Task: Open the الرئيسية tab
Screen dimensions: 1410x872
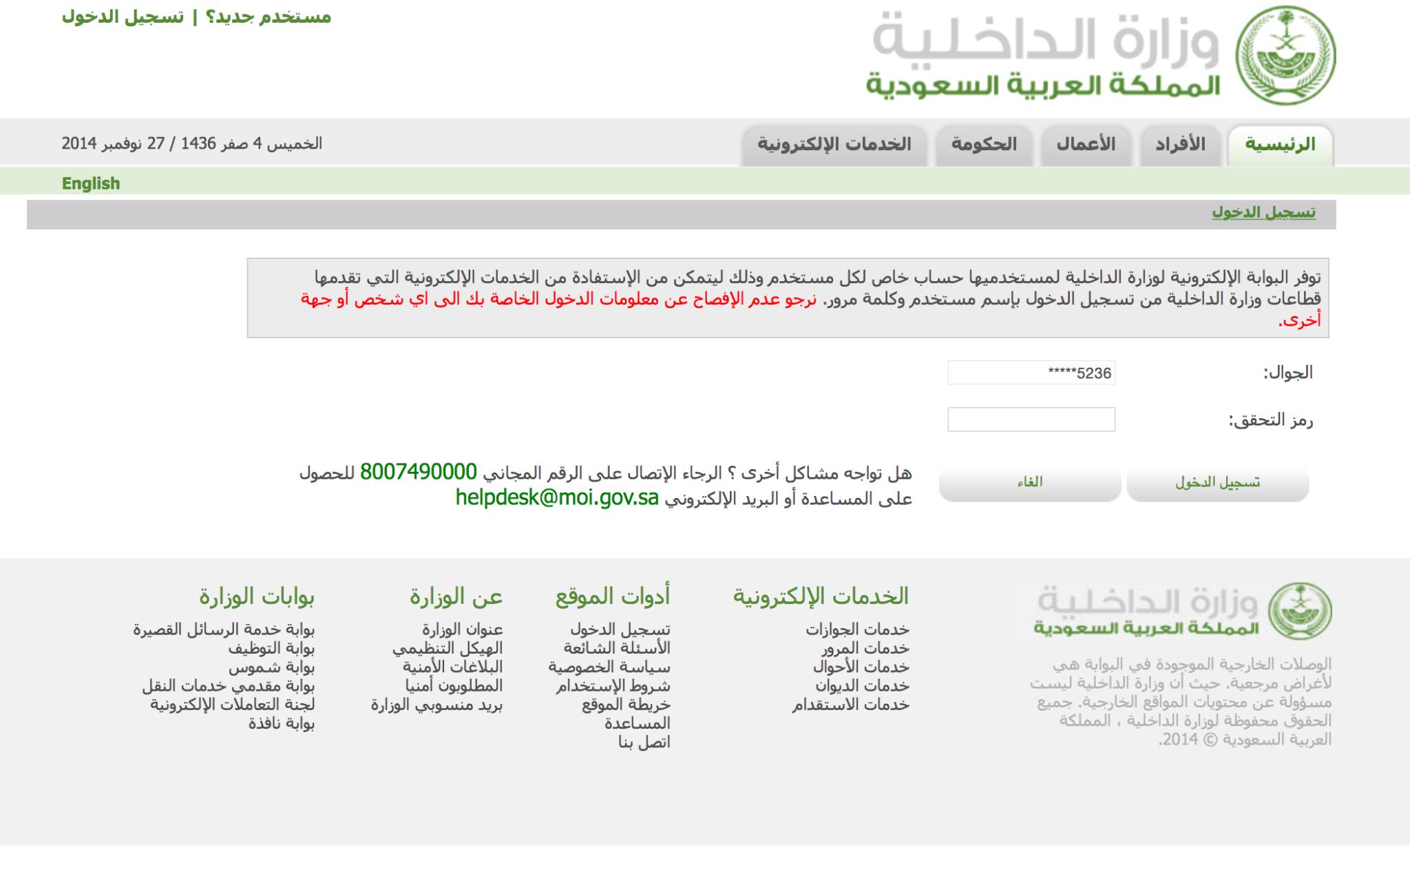Action: [1281, 145]
